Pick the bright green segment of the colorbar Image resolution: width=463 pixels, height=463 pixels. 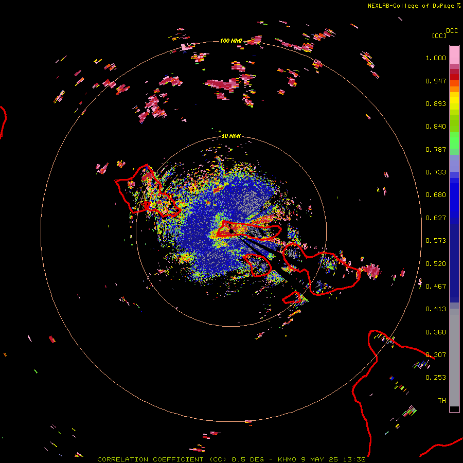pyautogui.click(x=454, y=140)
